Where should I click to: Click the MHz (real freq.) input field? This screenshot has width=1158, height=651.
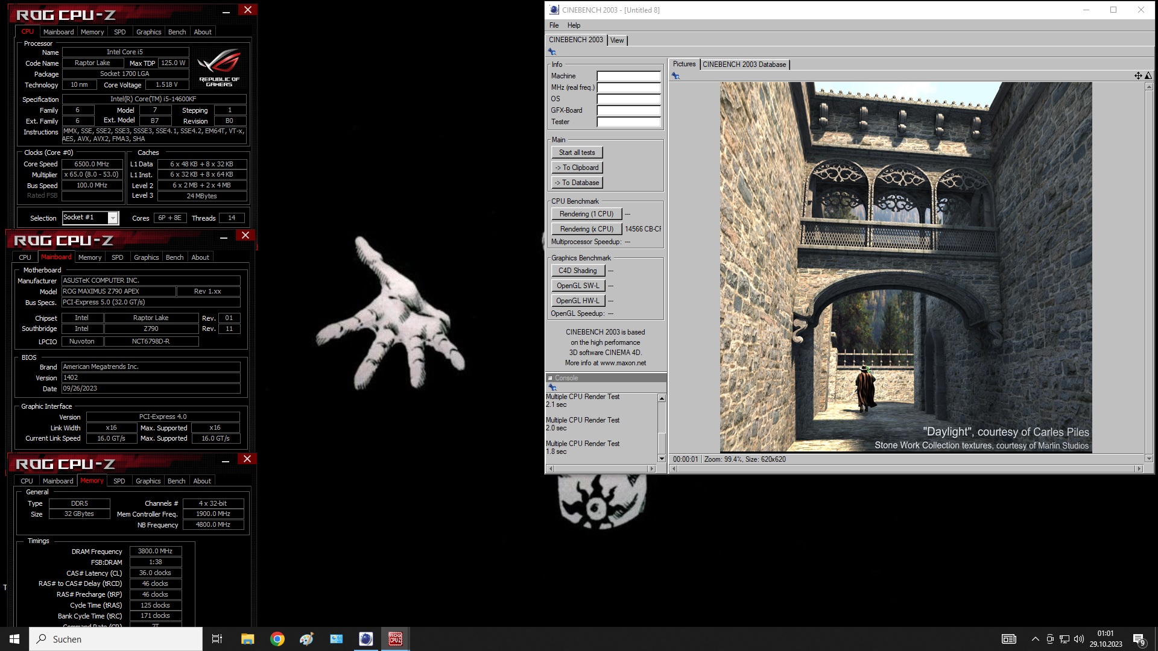click(628, 87)
